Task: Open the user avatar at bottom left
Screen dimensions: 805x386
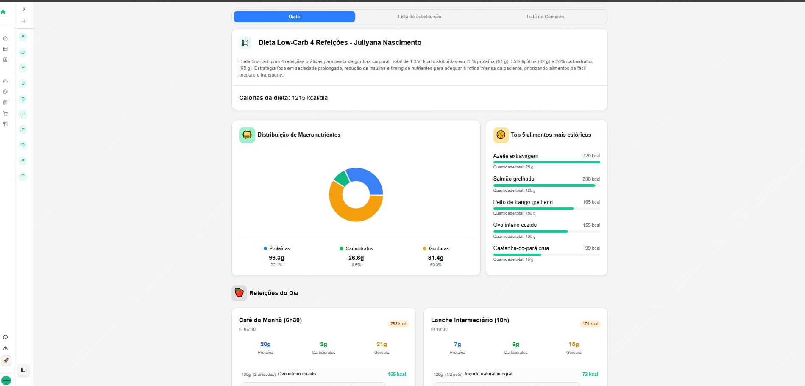Action: 6,380
